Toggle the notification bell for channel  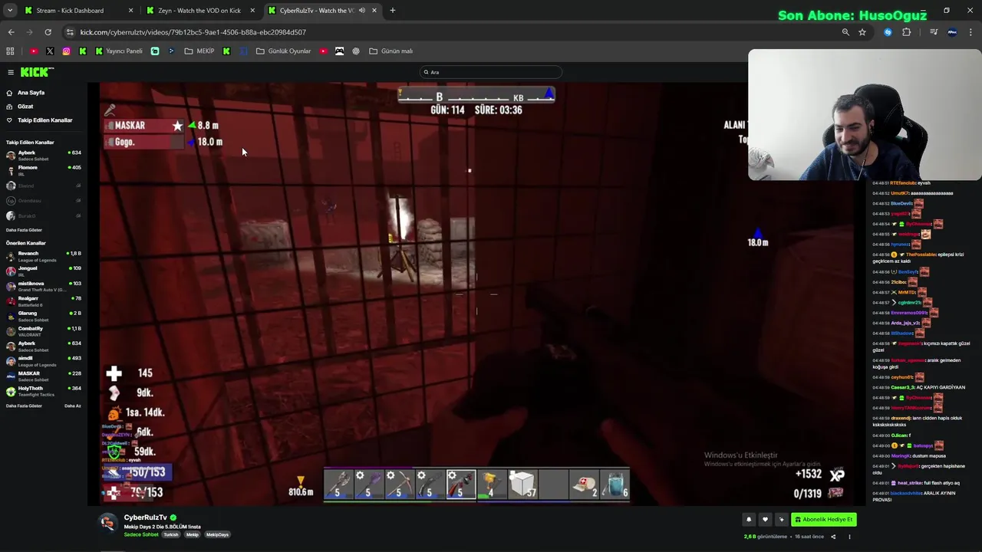click(749, 519)
